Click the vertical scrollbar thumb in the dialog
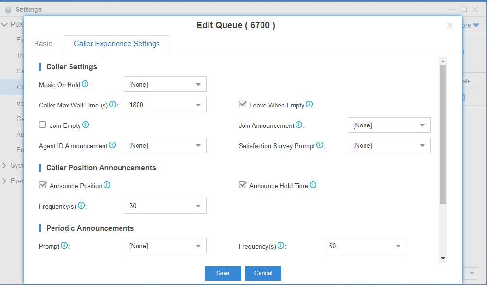487x285 pixels. [x=443, y=134]
